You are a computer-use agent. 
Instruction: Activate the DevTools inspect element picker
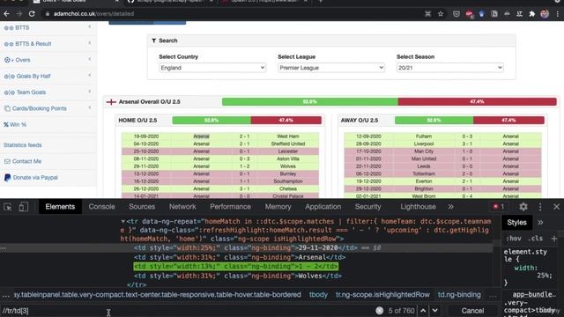tap(8, 207)
